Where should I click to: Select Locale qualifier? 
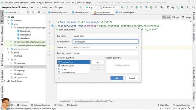pyautogui.click(x=74, y=69)
